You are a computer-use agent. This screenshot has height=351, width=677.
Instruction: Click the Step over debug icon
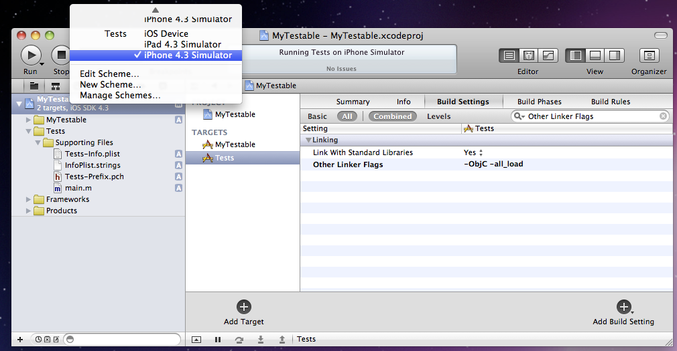pyautogui.click(x=239, y=340)
